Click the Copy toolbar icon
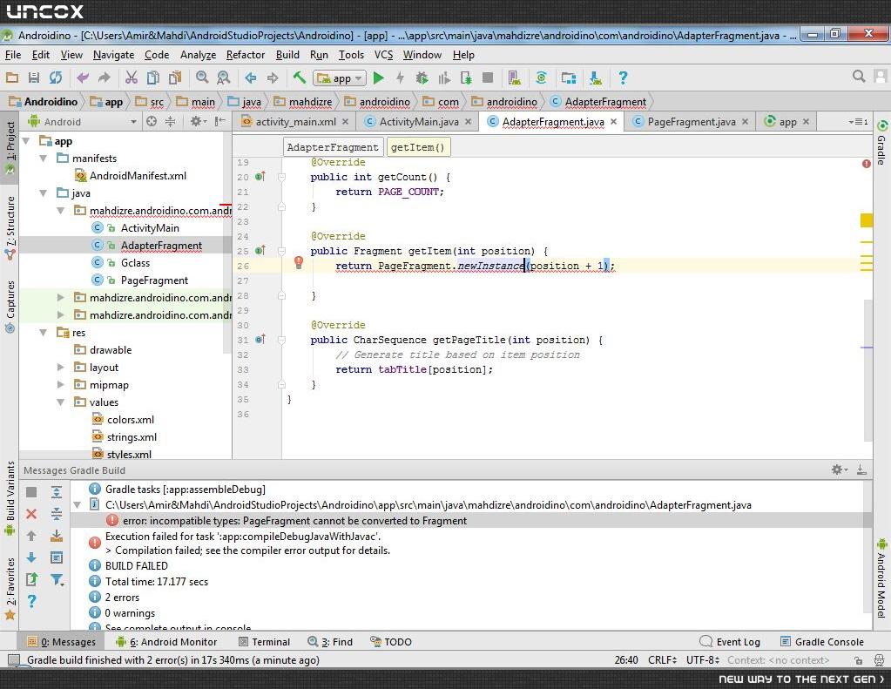 coord(153,78)
